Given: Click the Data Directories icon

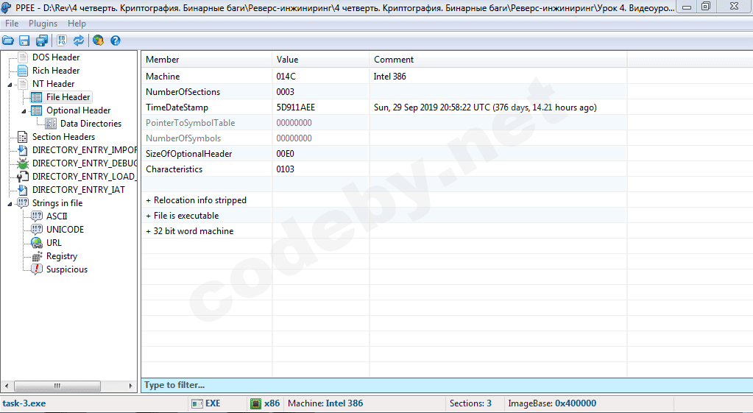Looking at the screenshot, I should pyautogui.click(x=51, y=124).
